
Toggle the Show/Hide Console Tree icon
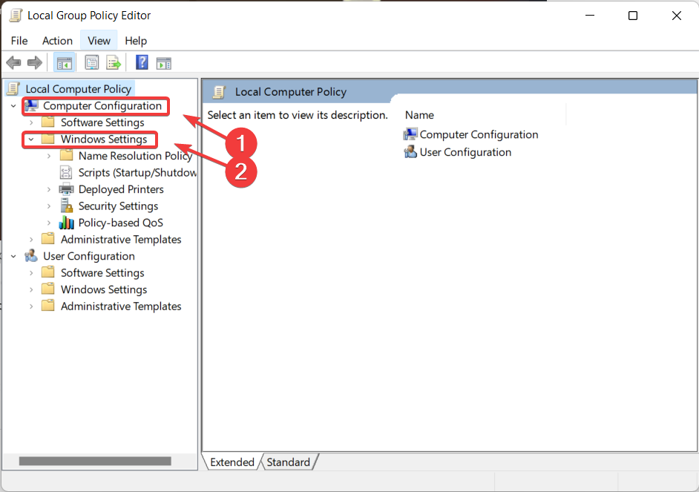[65, 63]
